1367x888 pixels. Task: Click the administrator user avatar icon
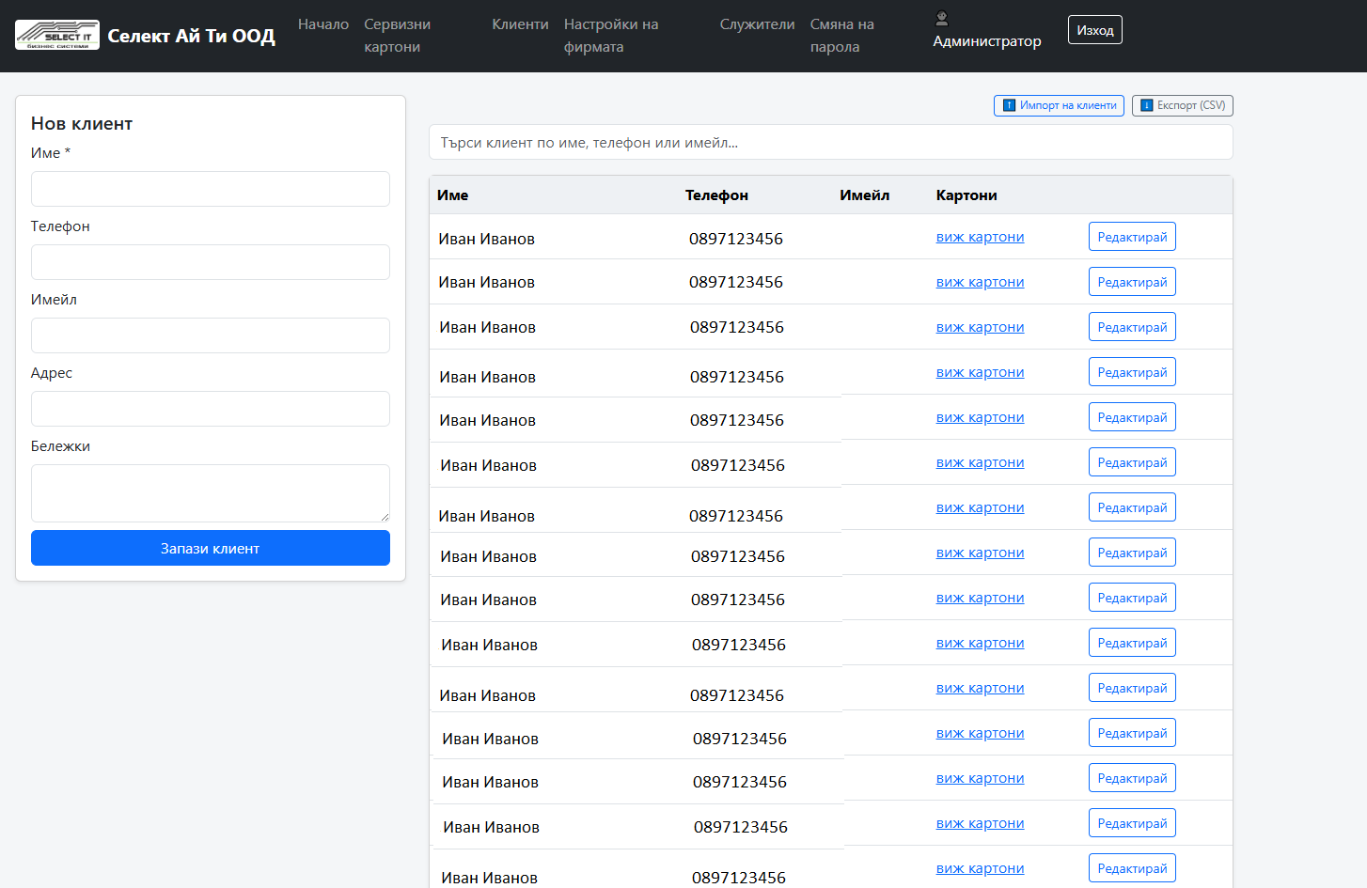[x=942, y=18]
